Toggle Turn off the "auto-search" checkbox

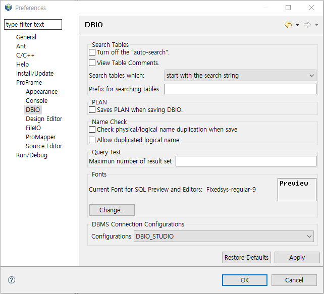92,52
